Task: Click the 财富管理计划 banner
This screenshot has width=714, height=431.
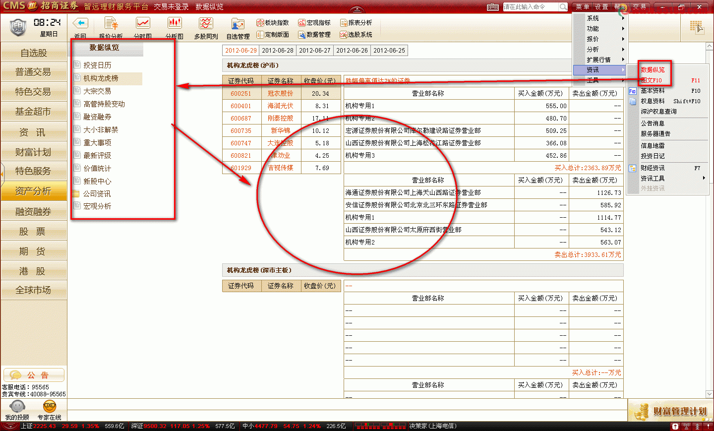Action: [x=670, y=411]
